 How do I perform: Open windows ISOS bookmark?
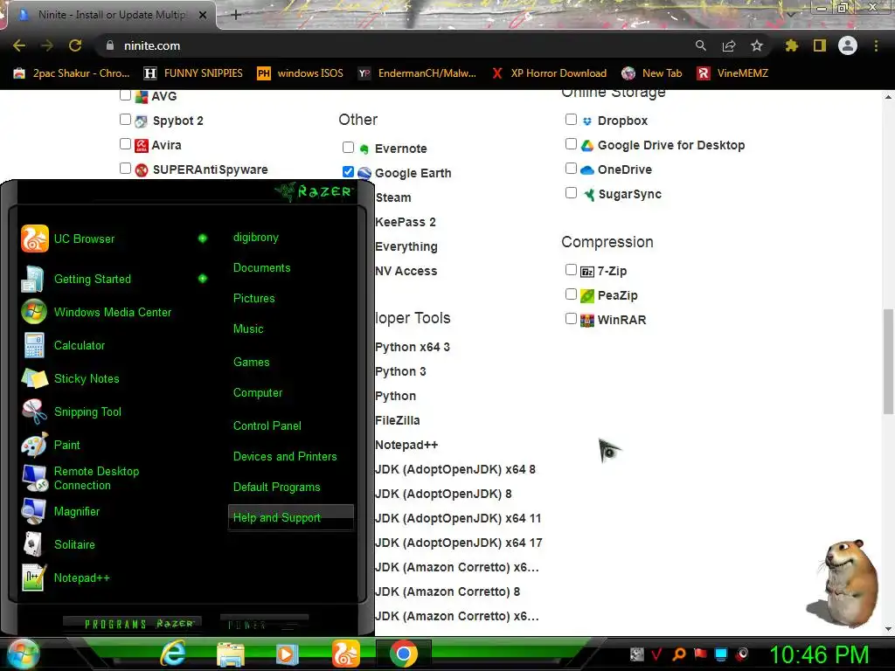[x=301, y=73]
